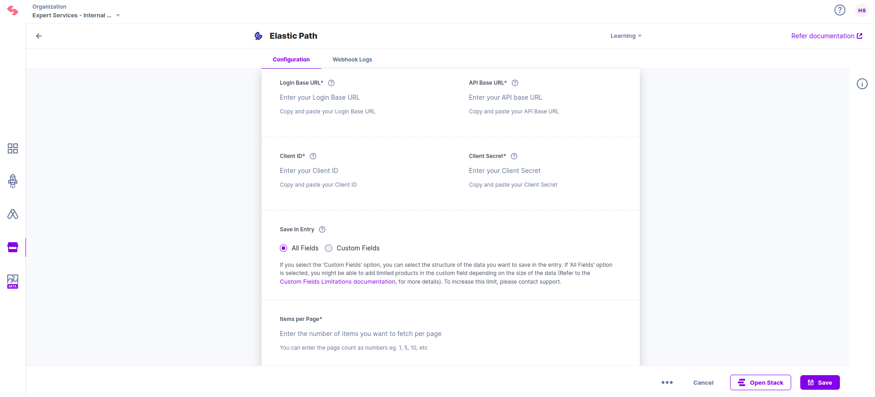The image size is (875, 397).
Task: Focus the Client Secret input field
Action: coord(545,171)
